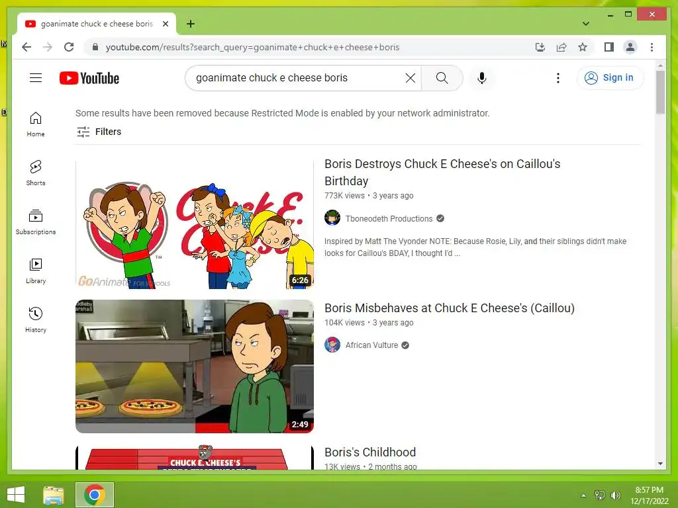The image size is (678, 508).
Task: Open the Filters options
Action: click(99, 132)
